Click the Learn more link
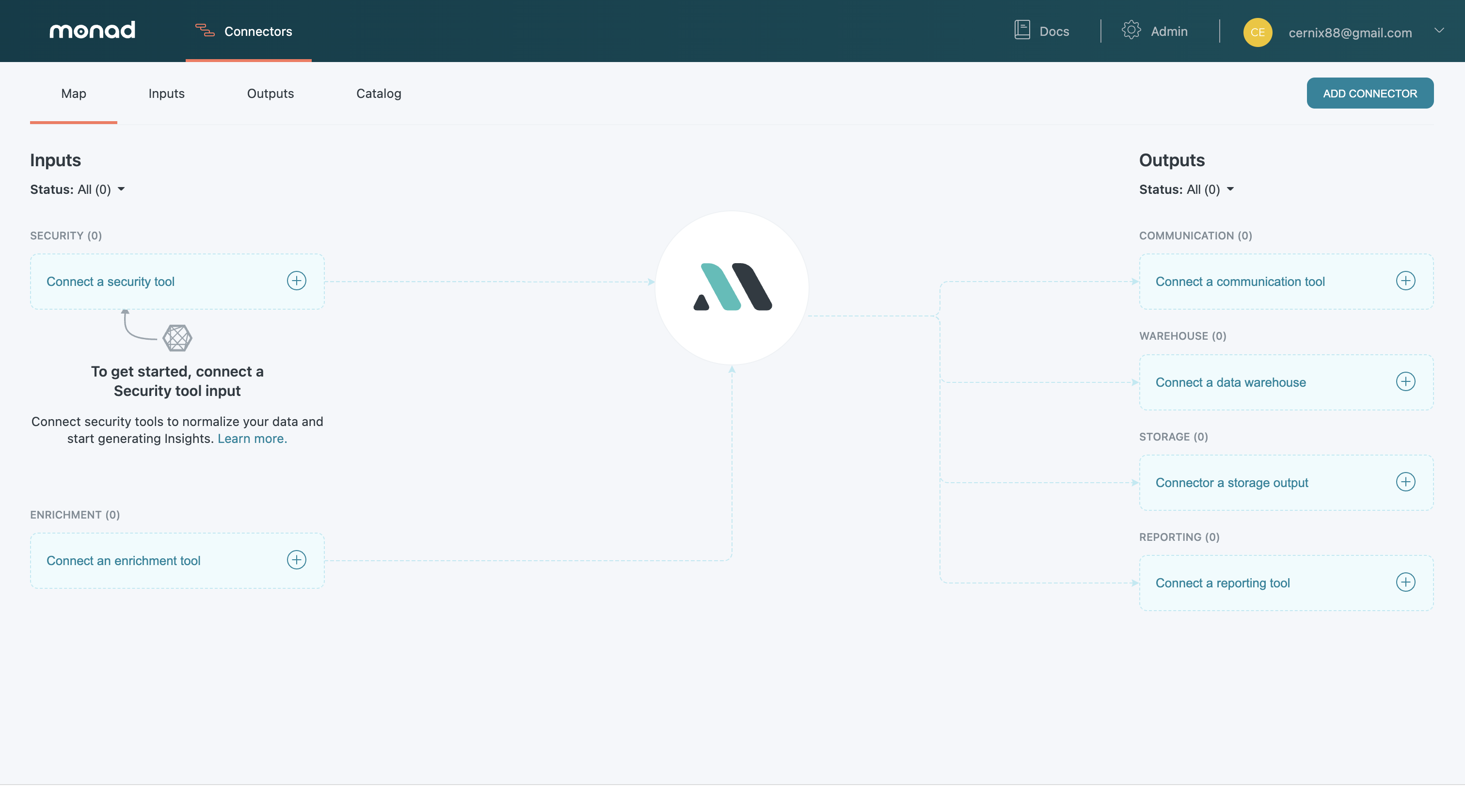 tap(252, 439)
